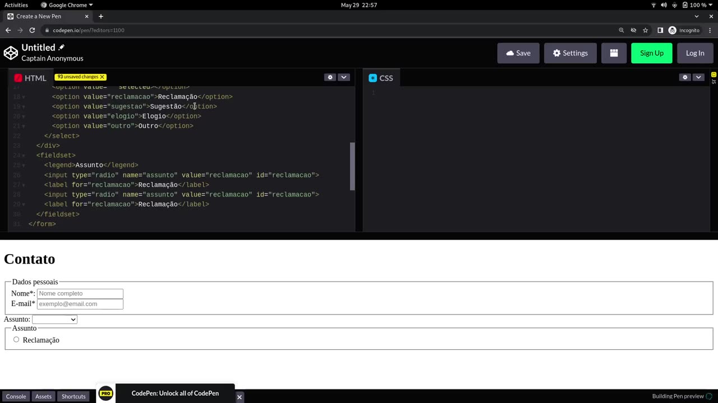Fold code at line 21 option
Screen dimensions: 718x403
24,126
